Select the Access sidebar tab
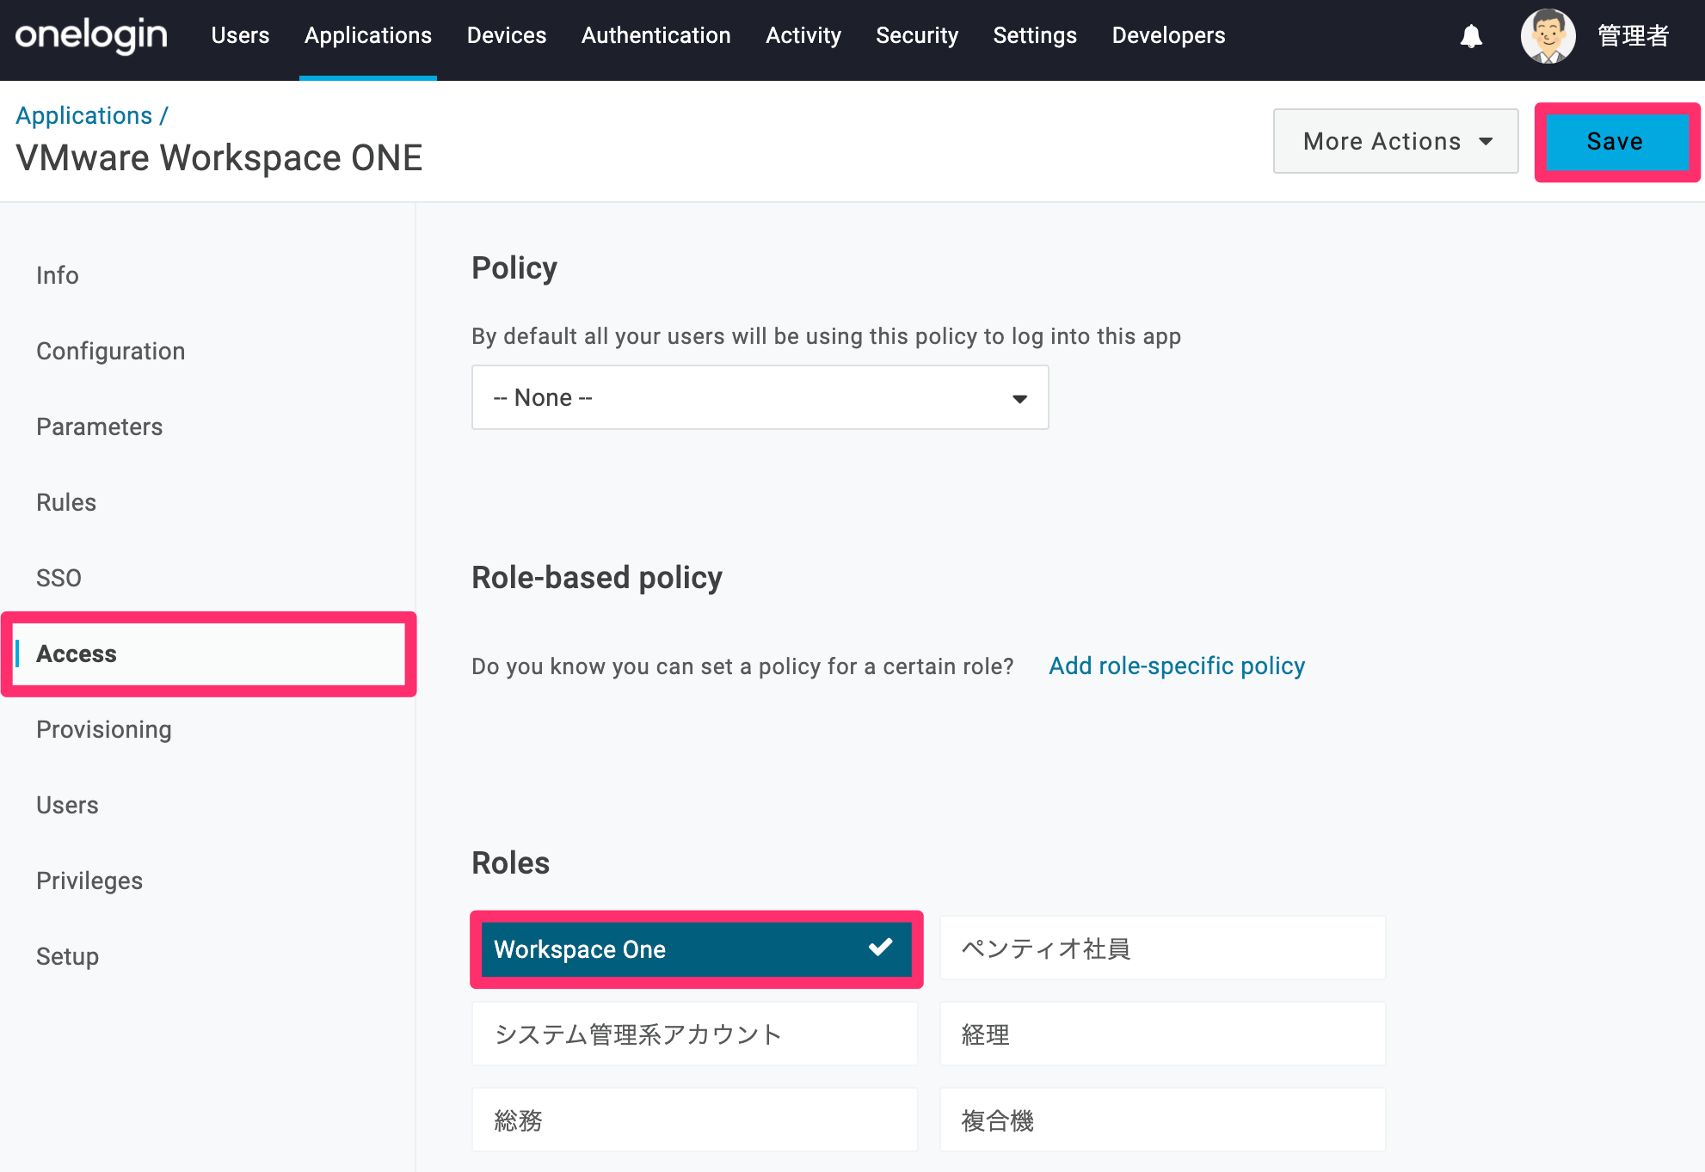This screenshot has height=1172, width=1705. point(209,654)
